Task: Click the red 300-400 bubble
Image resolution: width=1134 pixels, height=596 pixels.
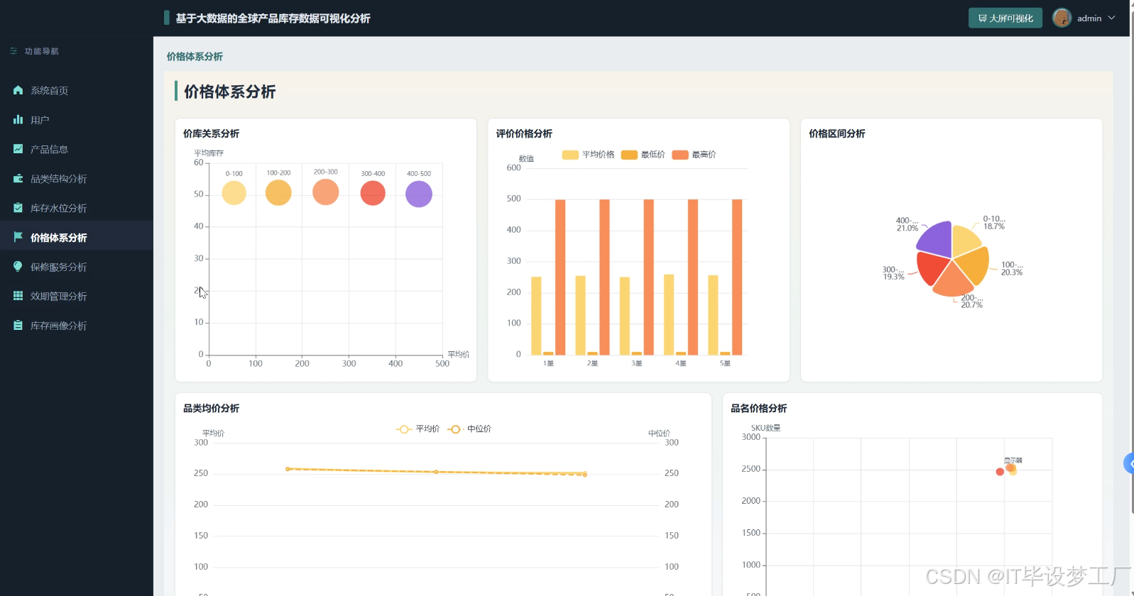Action: point(373,193)
